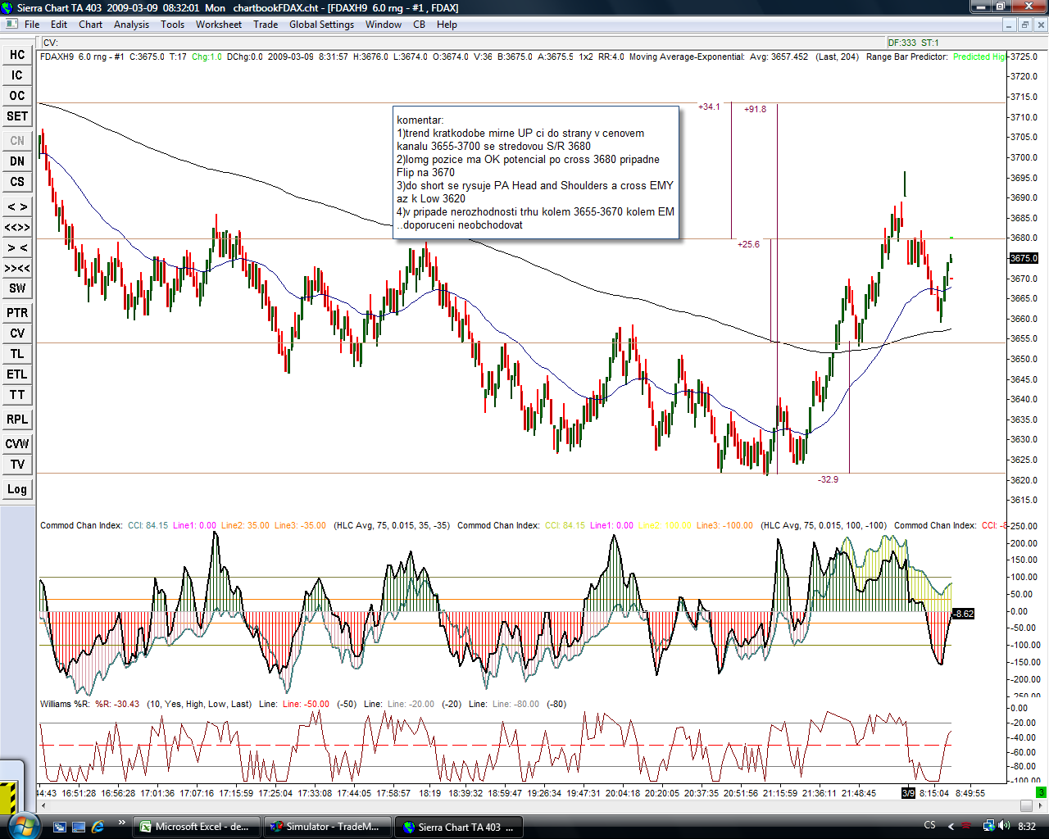Click the 'Williams %R' study label
This screenshot has height=839, width=1049.
66,704
